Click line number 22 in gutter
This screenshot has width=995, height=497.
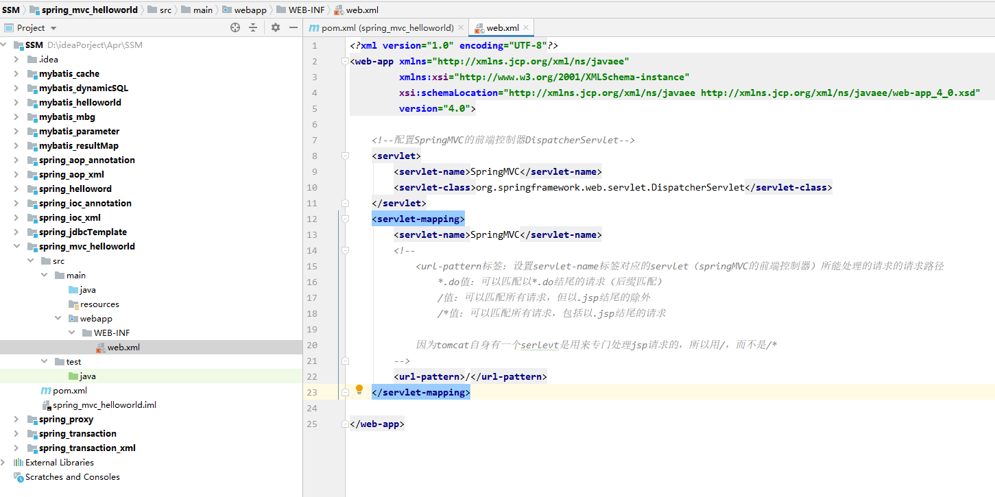[312, 376]
